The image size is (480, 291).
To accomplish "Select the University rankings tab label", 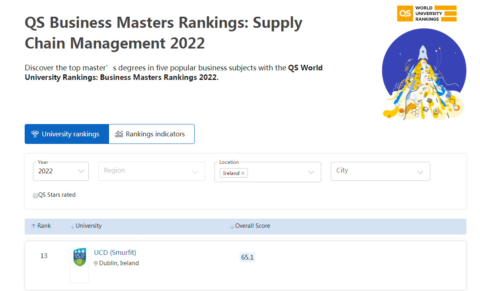I will [x=70, y=134].
